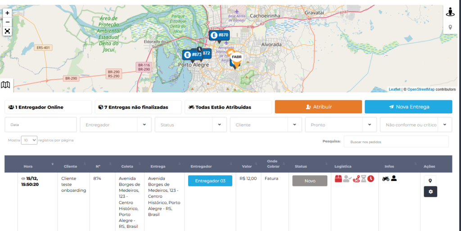Image resolution: width=461 pixels, height=231 pixels.
Task: Toggle eye icon beside order time
Action: tap(23, 178)
